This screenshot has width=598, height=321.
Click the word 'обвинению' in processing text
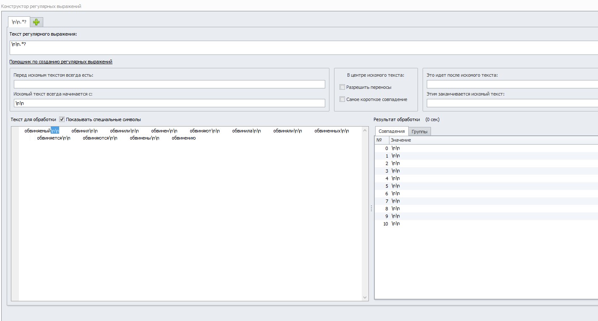click(184, 138)
